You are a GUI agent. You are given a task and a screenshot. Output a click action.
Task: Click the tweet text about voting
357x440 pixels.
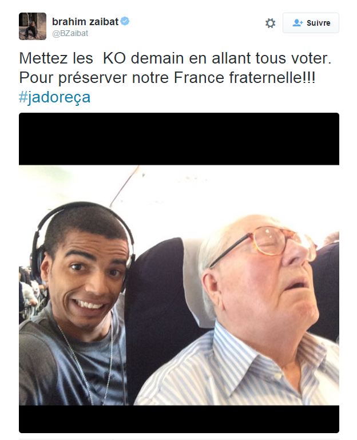pyautogui.click(x=176, y=68)
